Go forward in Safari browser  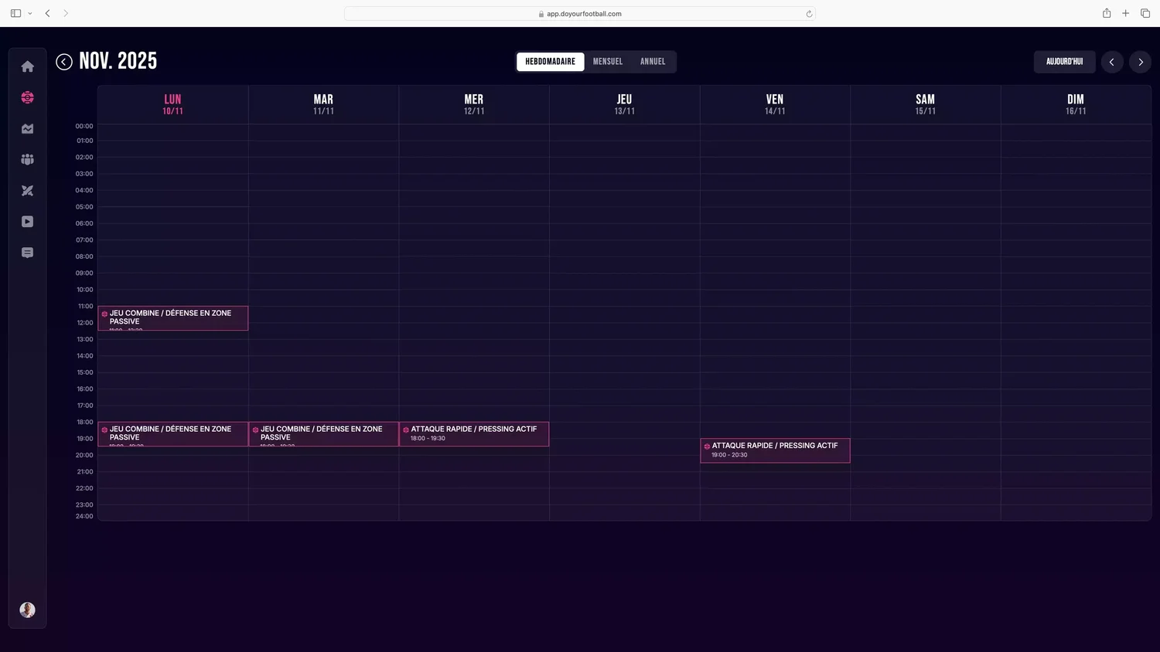(x=66, y=13)
